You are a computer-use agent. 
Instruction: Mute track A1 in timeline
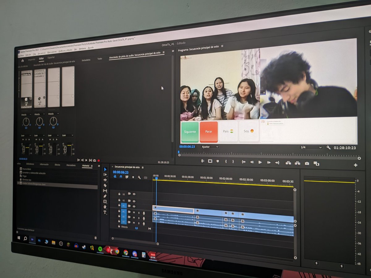point(134,212)
